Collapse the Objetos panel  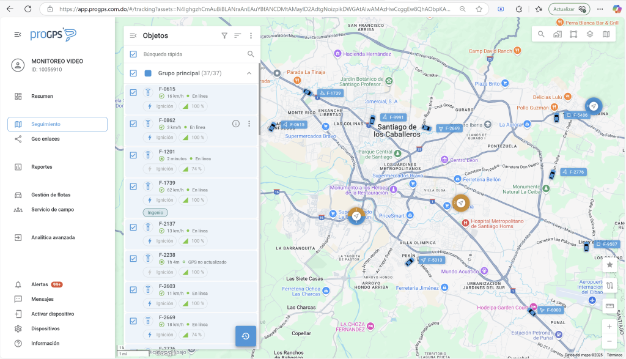(x=133, y=35)
